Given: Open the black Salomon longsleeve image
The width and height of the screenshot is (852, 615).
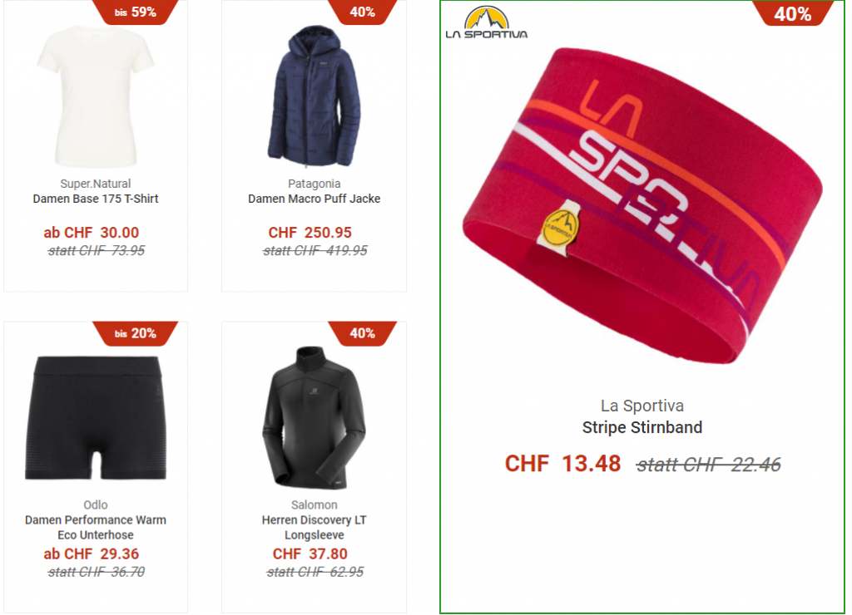Looking at the screenshot, I should [x=314, y=417].
